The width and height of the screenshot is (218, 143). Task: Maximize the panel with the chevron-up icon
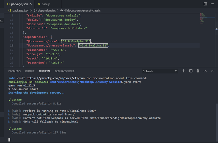(205, 71)
